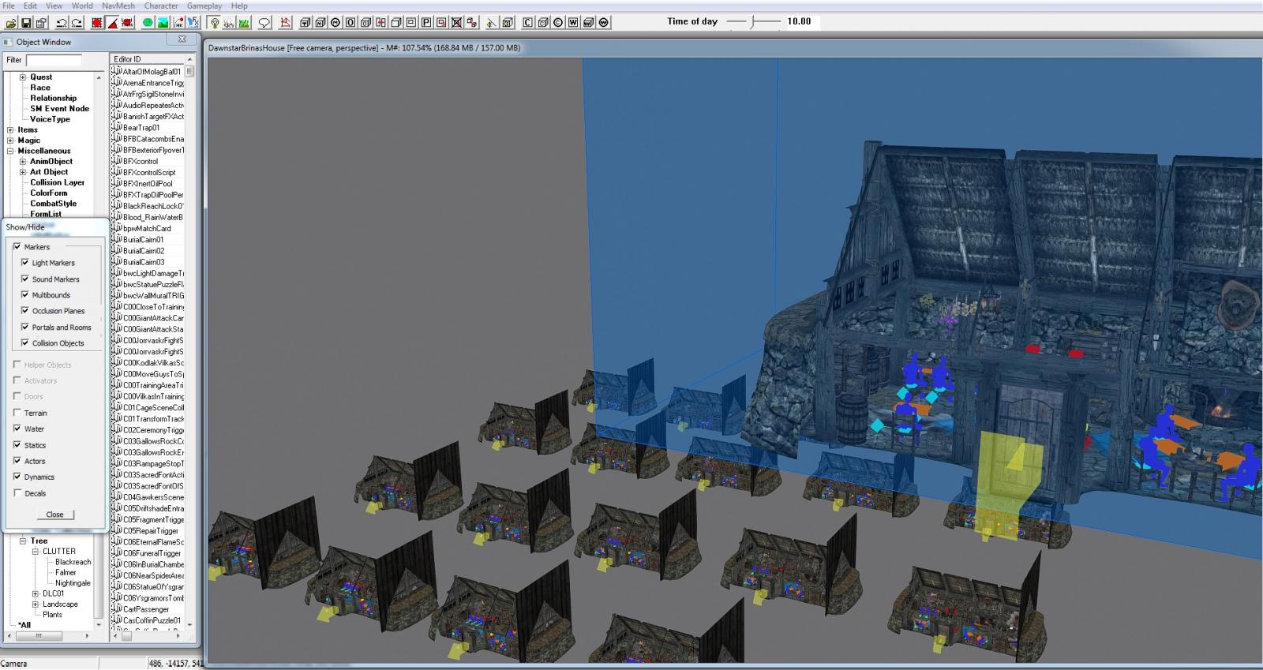Collapse the Miscellaneous tree node
The image size is (1263, 670).
pos(10,151)
